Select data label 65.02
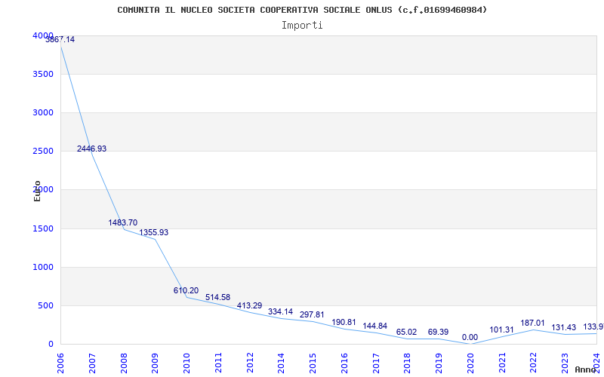This screenshot has height=377, width=604. tap(406, 332)
